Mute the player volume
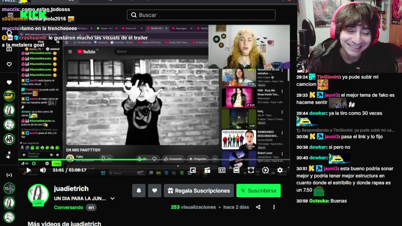The width and height of the screenshot is (402, 226). click(x=43, y=170)
